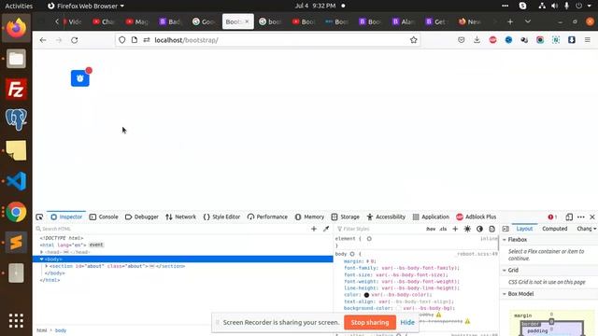Show applications grid in the dock
Screen dimensions: 598x336
pos(16,321)
